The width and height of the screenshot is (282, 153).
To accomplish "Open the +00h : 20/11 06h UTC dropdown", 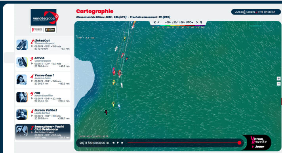I will coord(179,23).
